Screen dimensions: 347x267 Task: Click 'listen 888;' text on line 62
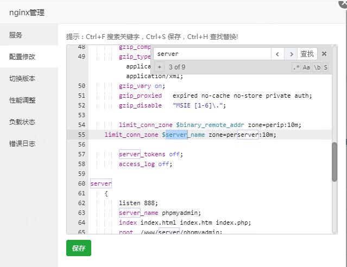138,203
